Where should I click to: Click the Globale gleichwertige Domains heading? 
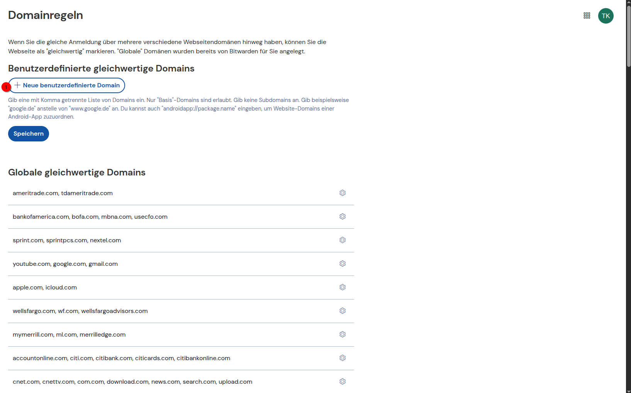77,172
